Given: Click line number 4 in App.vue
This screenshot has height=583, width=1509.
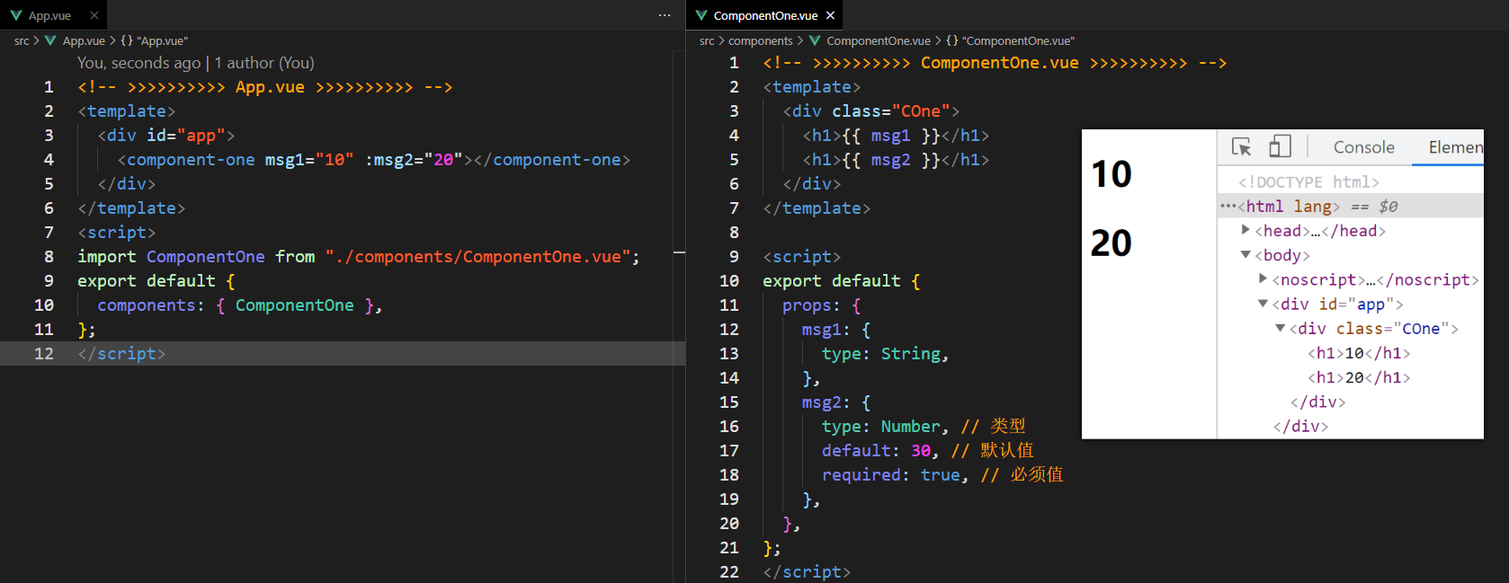Looking at the screenshot, I should click(49, 159).
